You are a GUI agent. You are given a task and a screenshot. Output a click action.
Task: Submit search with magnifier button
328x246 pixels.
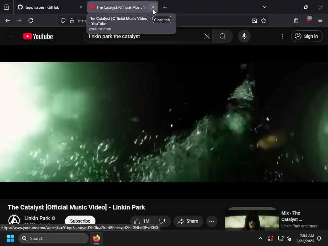[223, 37]
